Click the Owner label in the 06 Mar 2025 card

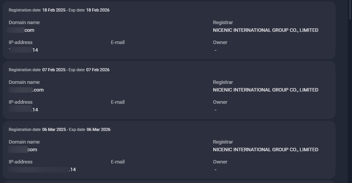tap(220, 162)
